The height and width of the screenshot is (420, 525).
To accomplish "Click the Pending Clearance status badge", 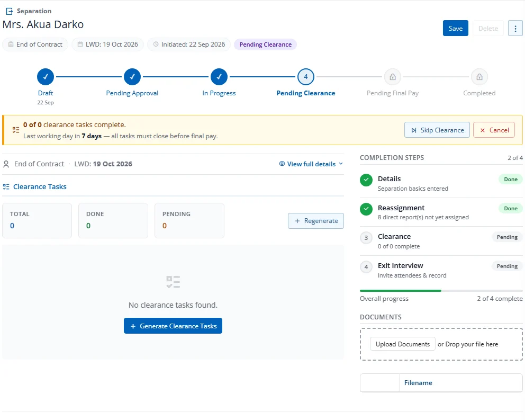I will [x=266, y=44].
